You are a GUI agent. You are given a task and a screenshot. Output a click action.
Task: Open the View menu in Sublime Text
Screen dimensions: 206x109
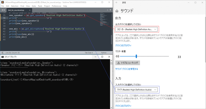28,6
